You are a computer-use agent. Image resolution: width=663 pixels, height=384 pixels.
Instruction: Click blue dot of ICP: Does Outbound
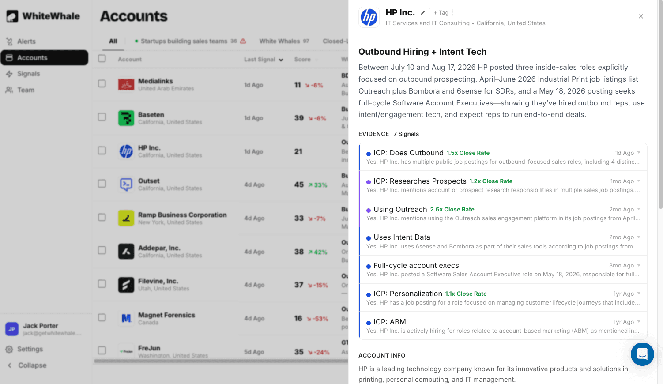click(369, 154)
